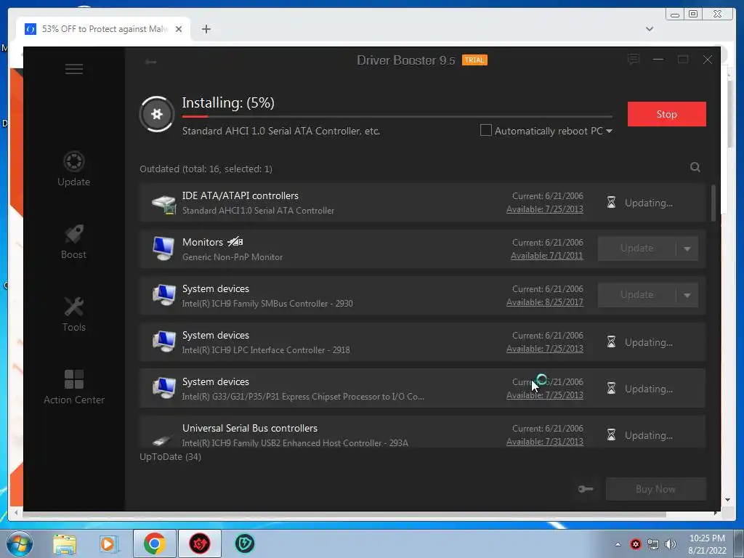Screen dimensions: 744x558
Task: Click the Universal Serial Bus controllers device icon
Action: [162, 440]
